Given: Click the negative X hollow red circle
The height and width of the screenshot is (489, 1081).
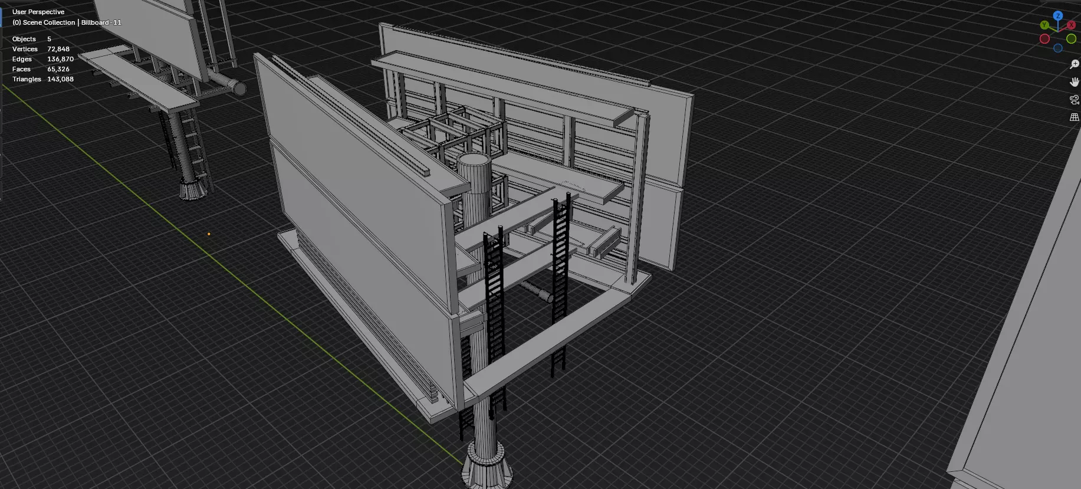Looking at the screenshot, I should tap(1044, 39).
